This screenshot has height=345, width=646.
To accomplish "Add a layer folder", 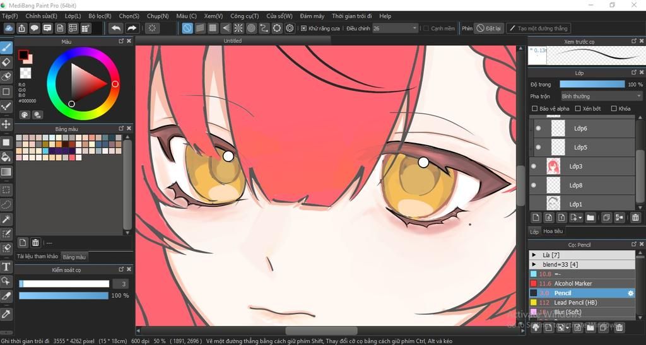I will (x=590, y=218).
